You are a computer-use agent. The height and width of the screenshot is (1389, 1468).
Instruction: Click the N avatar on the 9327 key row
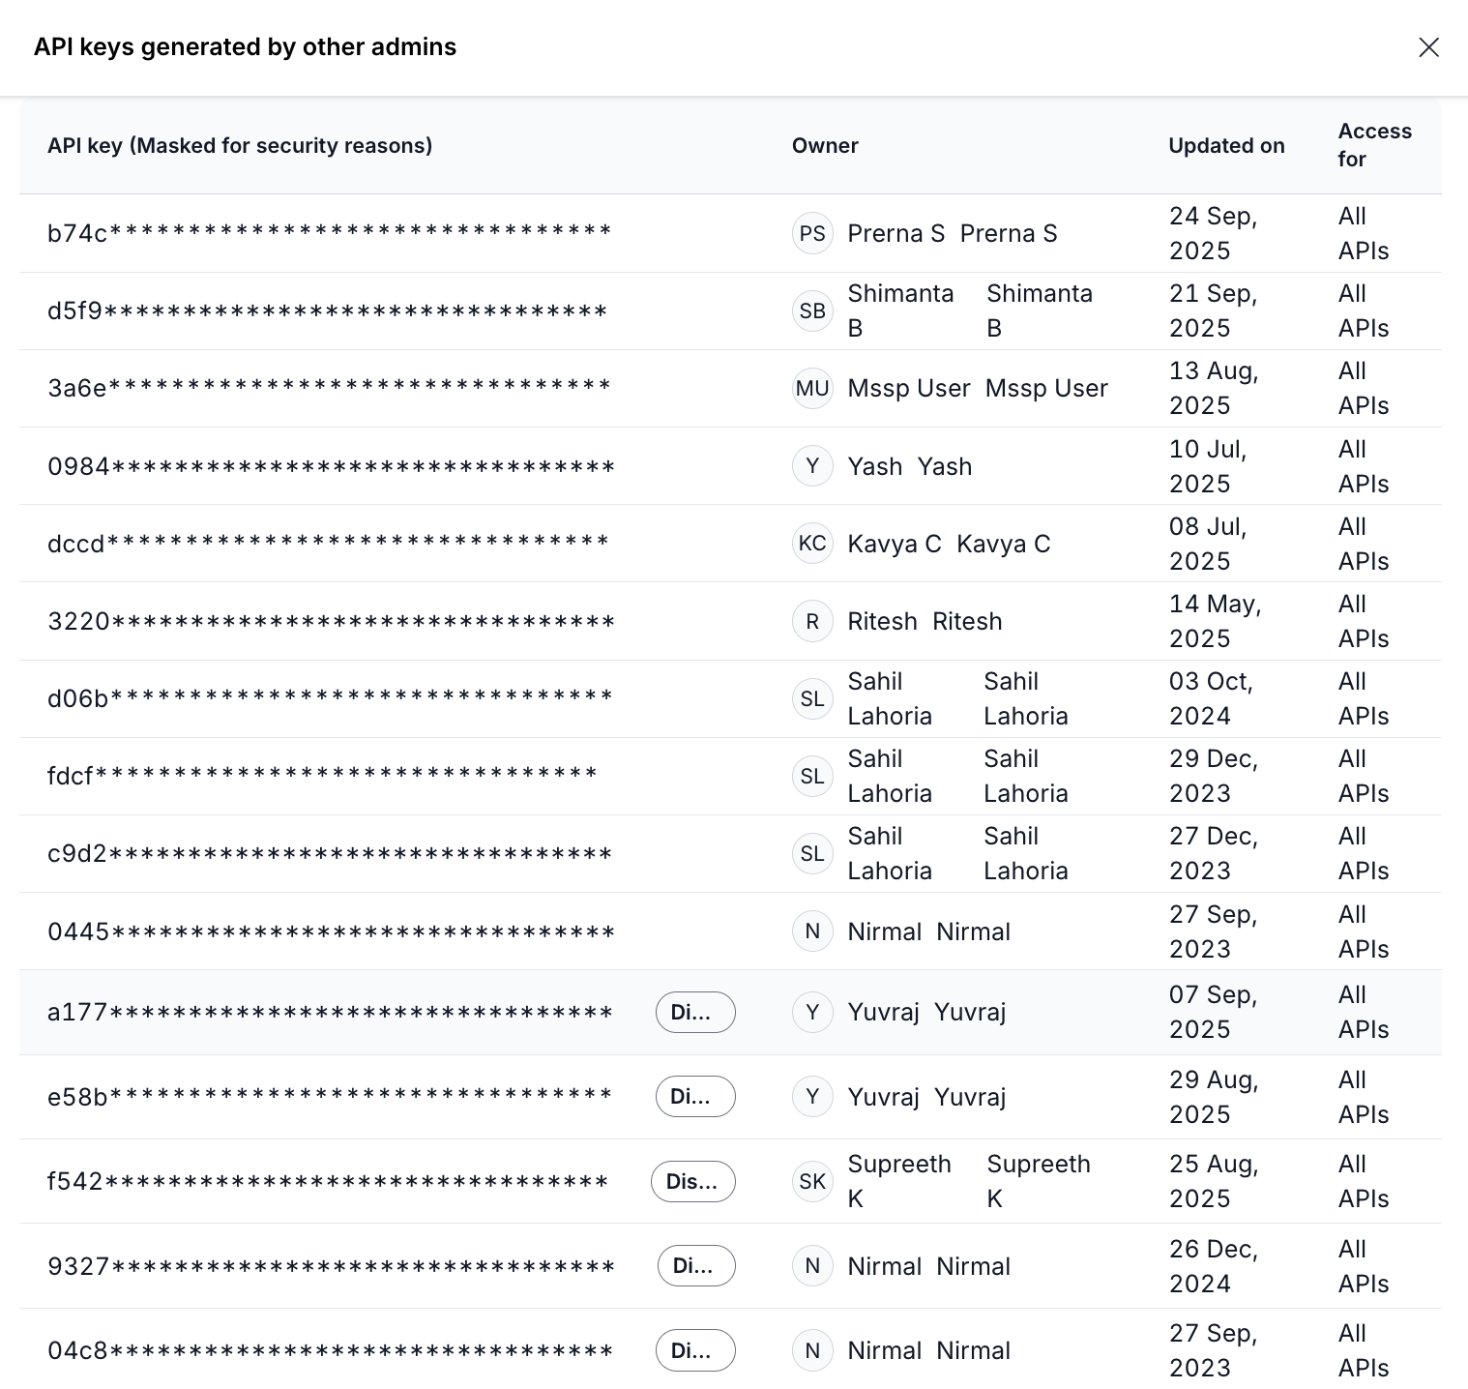[x=812, y=1265]
